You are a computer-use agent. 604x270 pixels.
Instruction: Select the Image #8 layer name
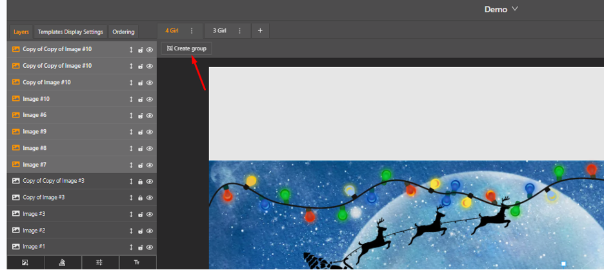tap(35, 148)
